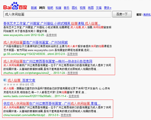Click the Baidu Wenku document icon
151x120 pixels.
click(x=5, y=80)
